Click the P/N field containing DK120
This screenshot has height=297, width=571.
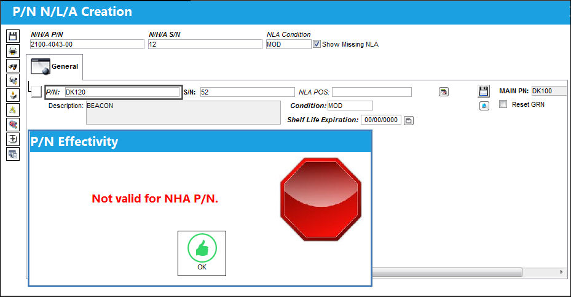pos(122,92)
